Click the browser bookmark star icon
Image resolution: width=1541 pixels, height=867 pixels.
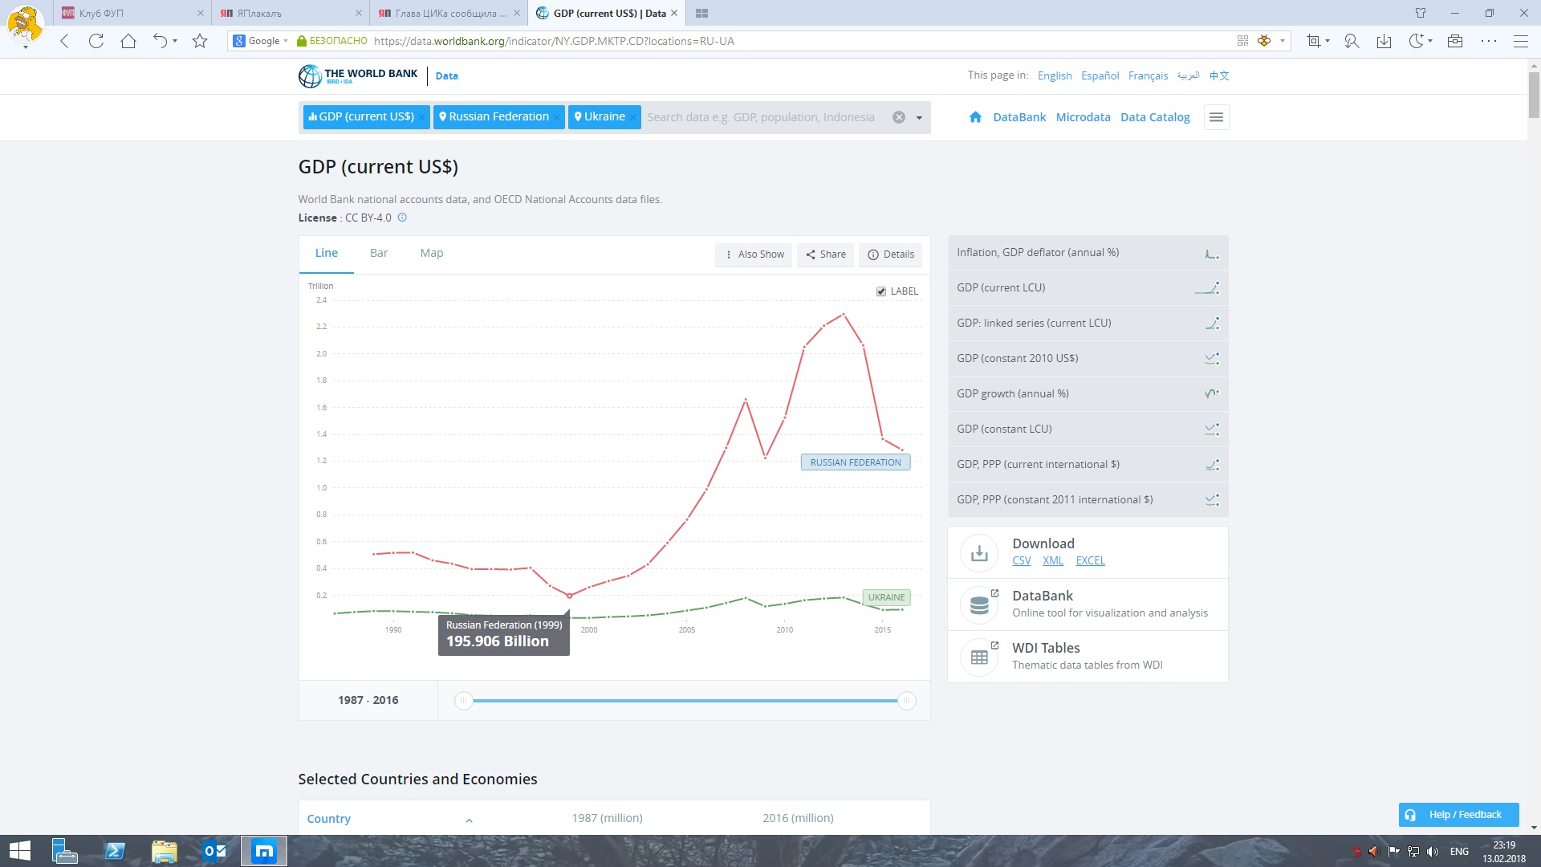[200, 41]
